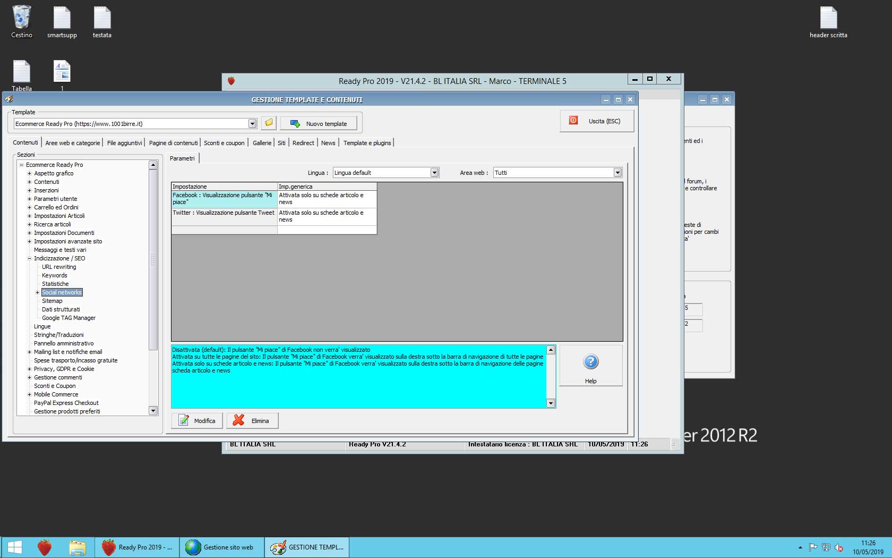The height and width of the screenshot is (558, 892).
Task: Open the Area web Tutti dropdown
Action: click(617, 173)
